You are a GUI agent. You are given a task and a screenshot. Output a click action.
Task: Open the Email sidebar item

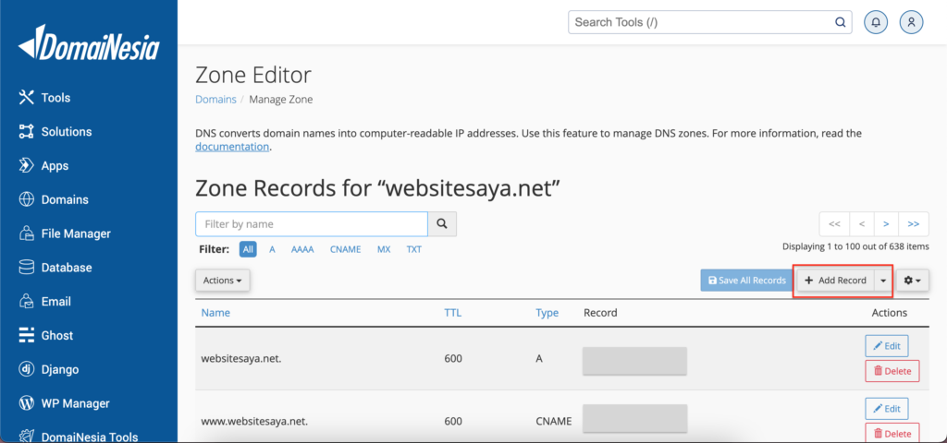[x=56, y=302]
